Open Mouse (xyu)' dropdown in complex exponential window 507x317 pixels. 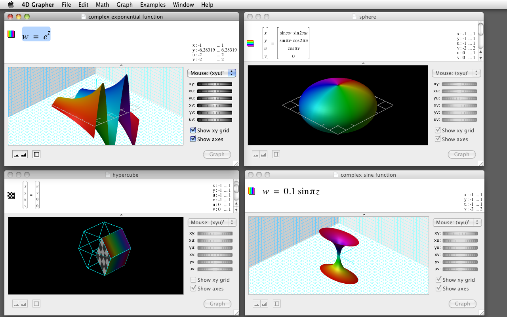coord(212,73)
